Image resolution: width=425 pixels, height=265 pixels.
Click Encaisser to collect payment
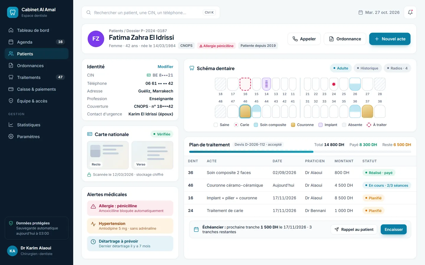click(394, 229)
